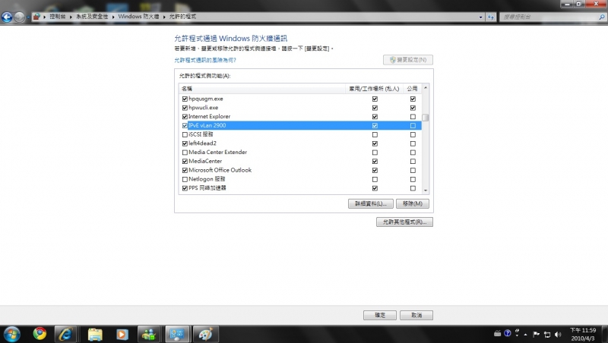Image resolution: width=608 pixels, height=343 pixels.
Task: Uncheck hpqusgm.exe enable checkbox
Action: 185,99
